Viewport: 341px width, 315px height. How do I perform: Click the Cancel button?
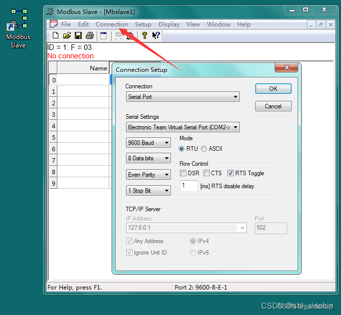pos(273,106)
